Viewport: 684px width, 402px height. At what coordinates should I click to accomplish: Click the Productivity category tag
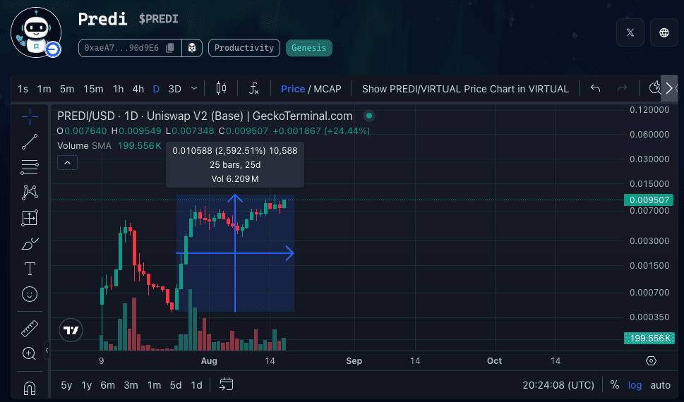tap(244, 48)
